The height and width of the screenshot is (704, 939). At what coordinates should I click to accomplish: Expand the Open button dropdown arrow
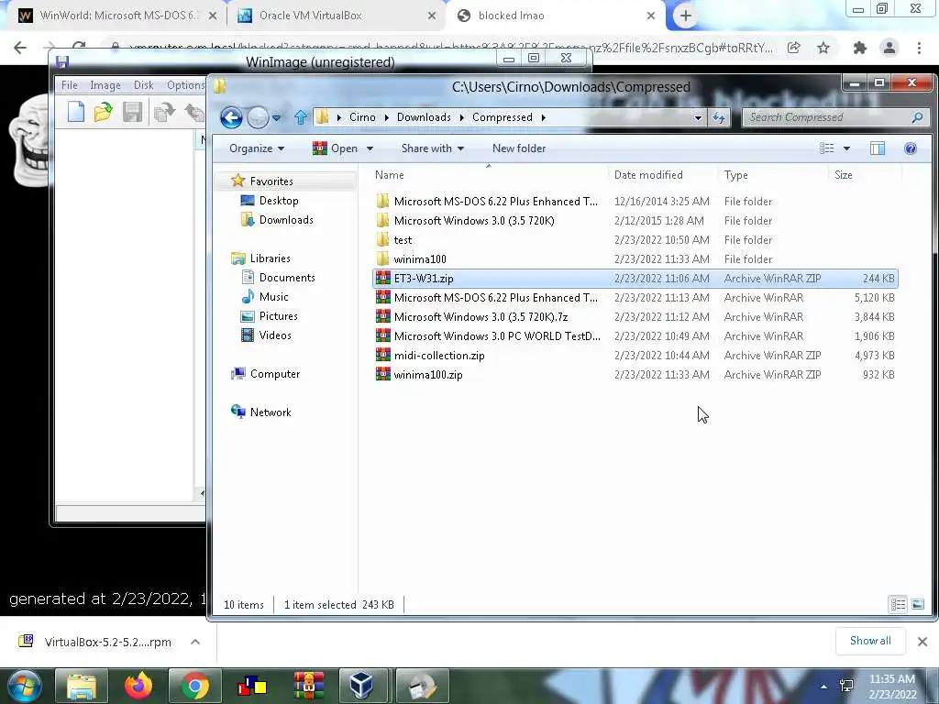click(x=370, y=148)
